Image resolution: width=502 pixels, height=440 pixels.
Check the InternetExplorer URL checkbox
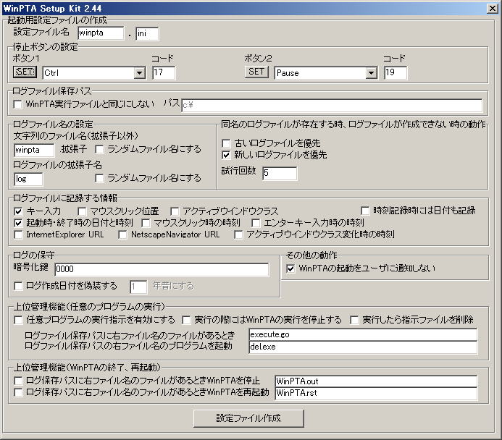pos(19,234)
